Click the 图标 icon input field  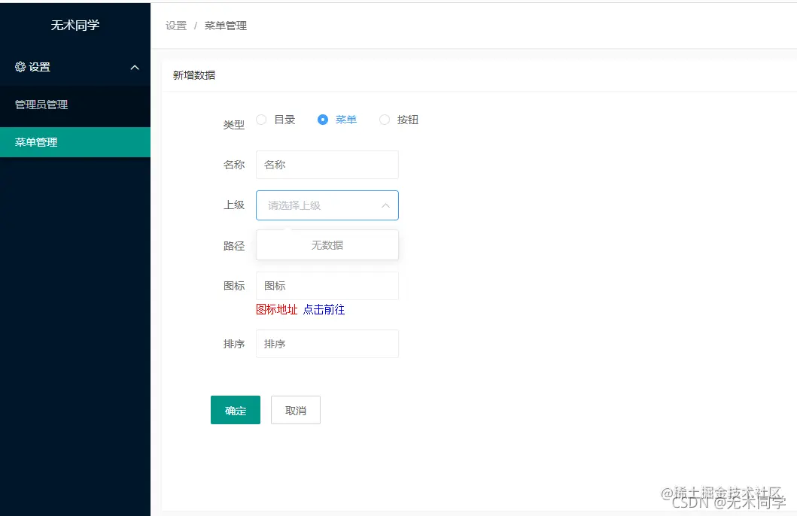point(327,285)
